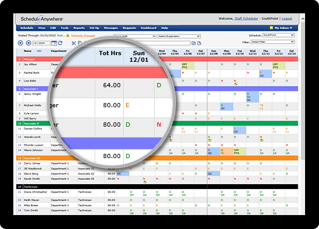
Task: Select the purple Associate I group row
Action: (x=157, y=89)
